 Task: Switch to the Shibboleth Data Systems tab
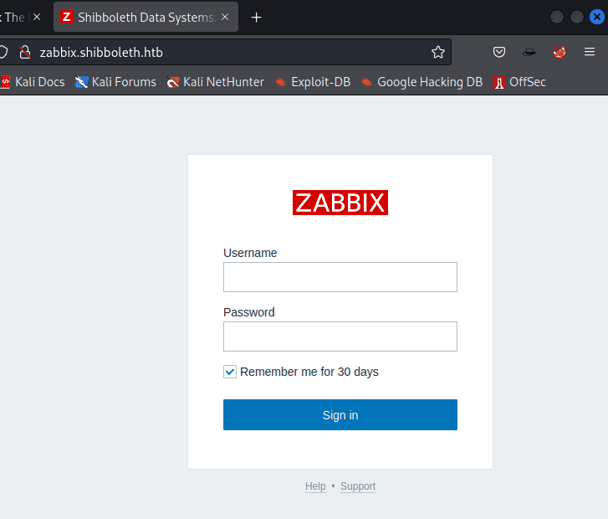[x=146, y=17]
